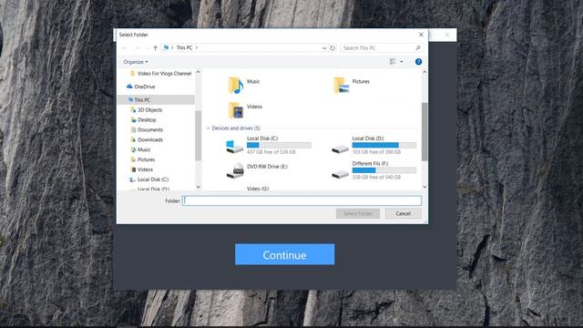Click the search magnifier icon
Image resolution: width=583 pixels, height=328 pixels.
coord(418,48)
